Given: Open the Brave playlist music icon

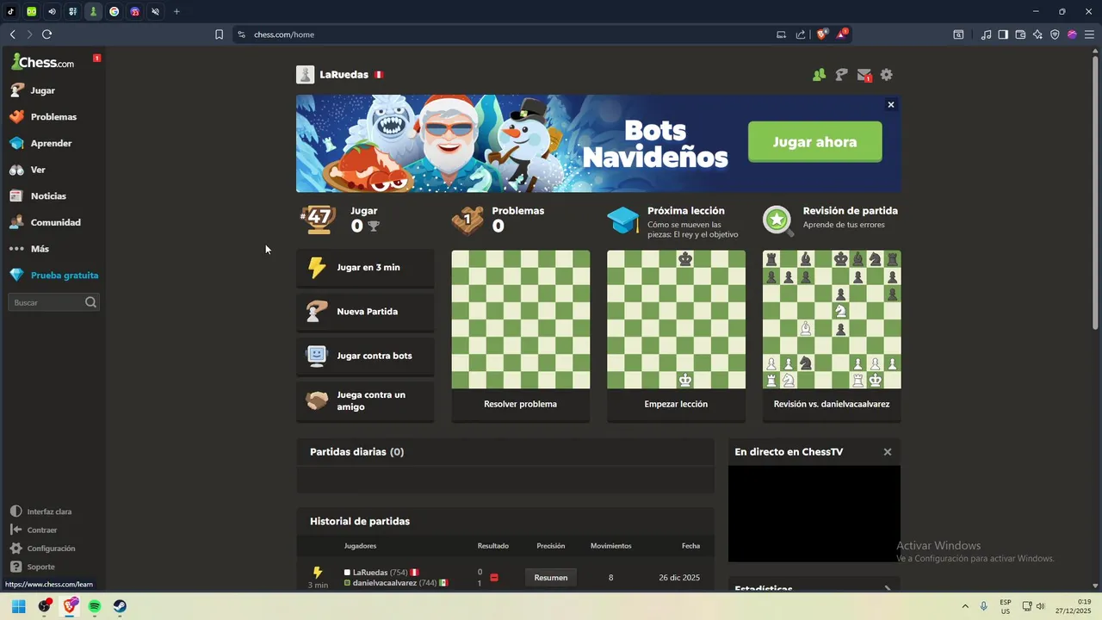Looking at the screenshot, I should 986,34.
